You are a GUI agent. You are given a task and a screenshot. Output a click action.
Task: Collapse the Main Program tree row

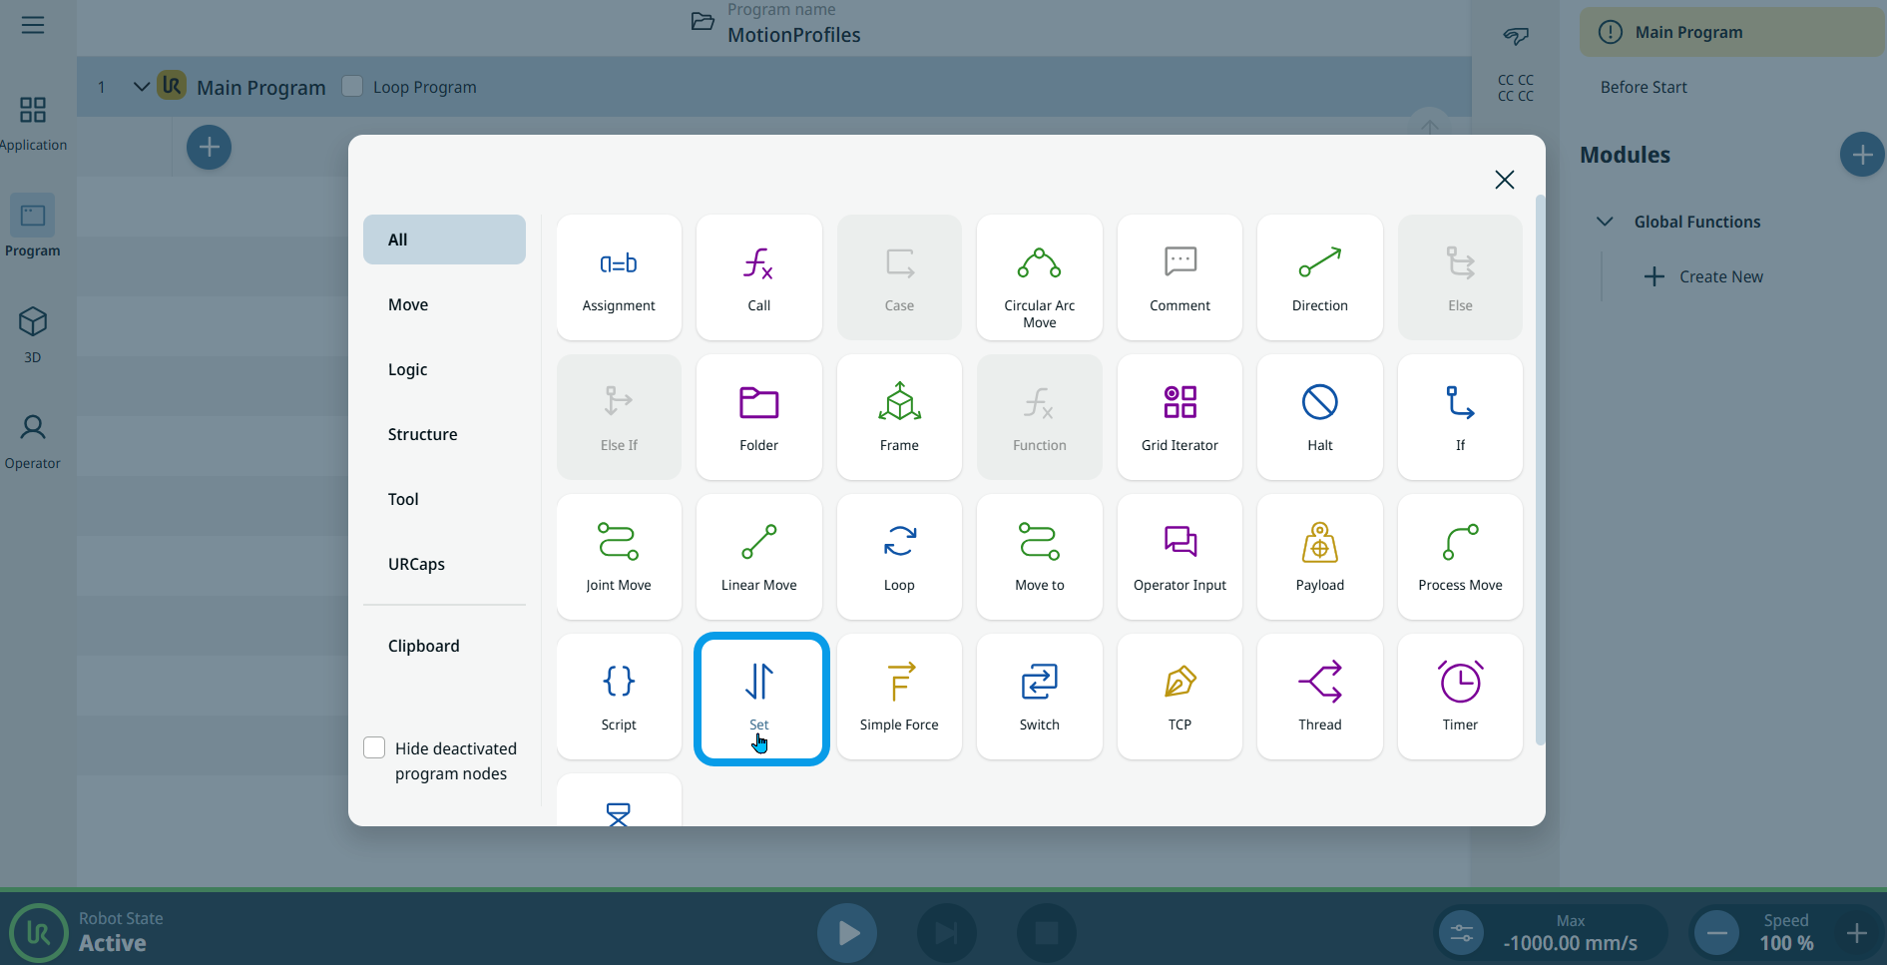point(142,87)
